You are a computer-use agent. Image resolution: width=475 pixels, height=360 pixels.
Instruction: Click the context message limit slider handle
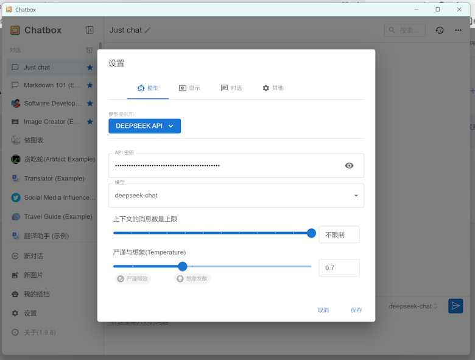coord(311,233)
